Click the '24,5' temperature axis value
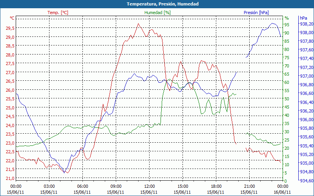The image size is (314, 196). tap(10, 116)
